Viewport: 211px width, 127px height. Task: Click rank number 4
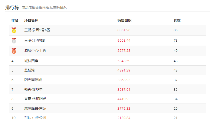tap(13, 61)
